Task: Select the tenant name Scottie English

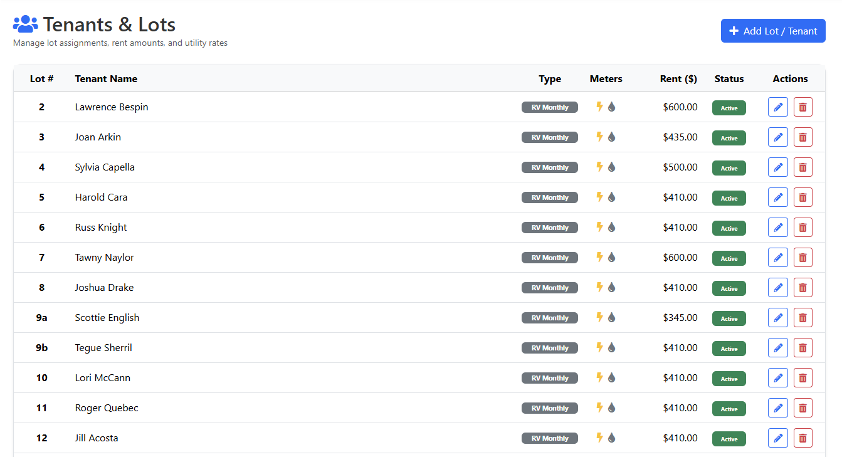Action: pos(107,318)
